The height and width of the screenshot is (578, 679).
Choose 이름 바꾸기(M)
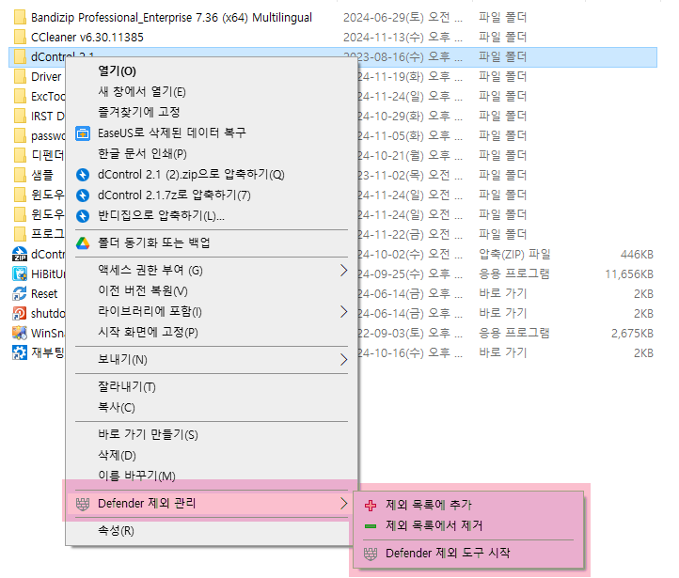click(x=136, y=476)
